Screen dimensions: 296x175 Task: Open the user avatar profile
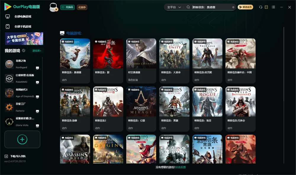pos(53,7)
